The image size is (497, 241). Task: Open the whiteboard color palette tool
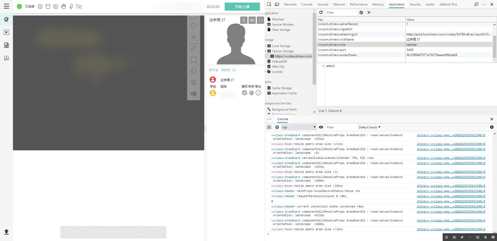coord(193,94)
